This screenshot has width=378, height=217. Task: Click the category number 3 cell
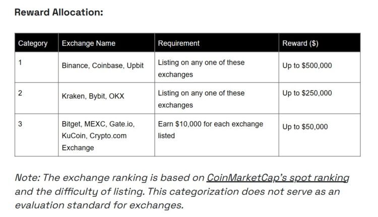(x=20, y=124)
